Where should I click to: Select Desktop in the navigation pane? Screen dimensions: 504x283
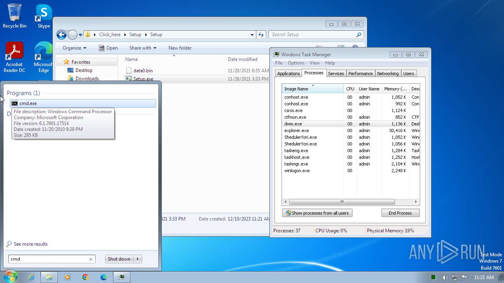click(84, 70)
